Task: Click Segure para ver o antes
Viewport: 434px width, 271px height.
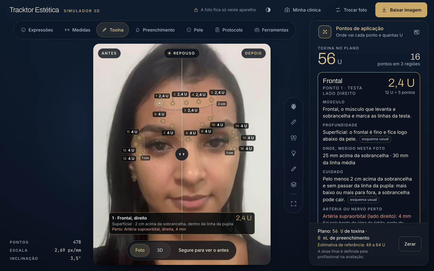Action: (203, 250)
